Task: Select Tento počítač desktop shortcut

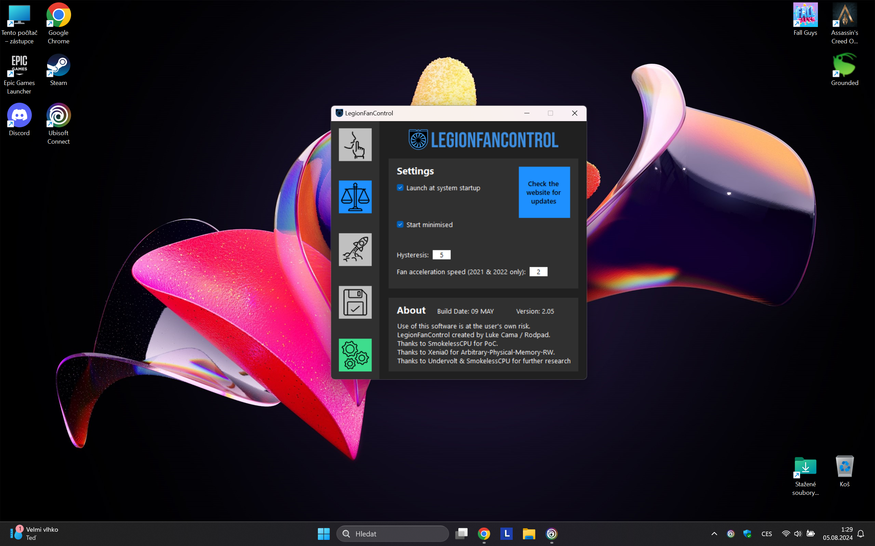Action: click(x=19, y=24)
